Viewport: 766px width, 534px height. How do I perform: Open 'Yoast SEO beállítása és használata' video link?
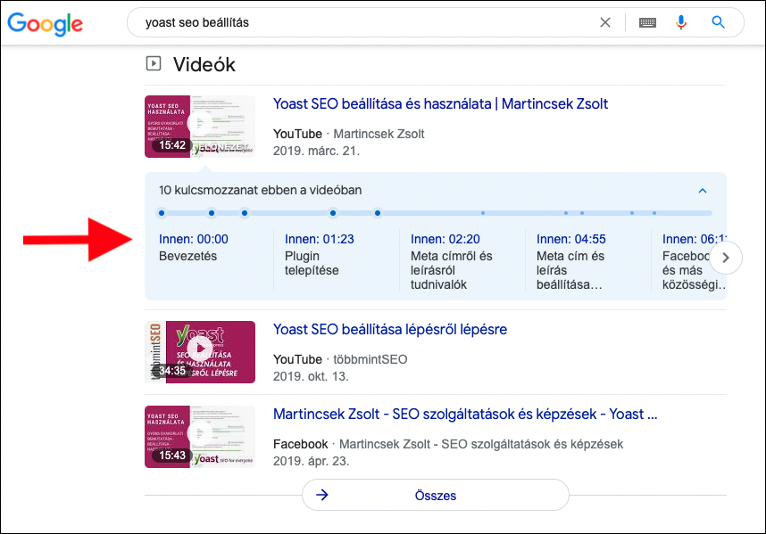[440, 104]
